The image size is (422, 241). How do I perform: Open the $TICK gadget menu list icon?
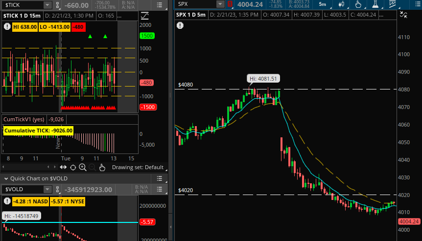[x=159, y=5]
